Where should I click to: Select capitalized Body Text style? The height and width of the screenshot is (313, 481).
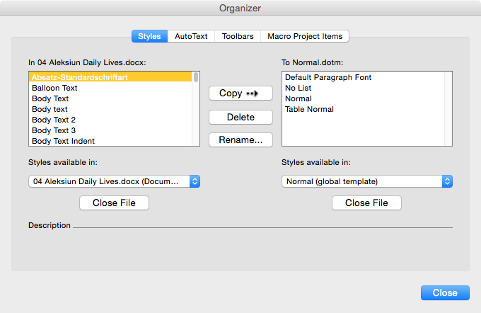point(110,98)
